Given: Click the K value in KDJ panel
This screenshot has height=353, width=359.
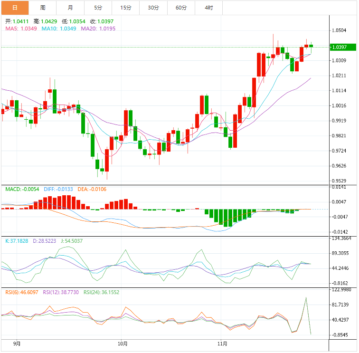Looking at the screenshot, I should coord(17,241).
